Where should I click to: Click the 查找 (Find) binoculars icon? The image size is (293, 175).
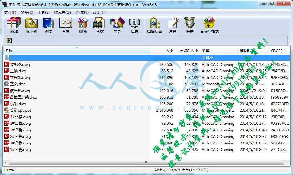coord(99,23)
